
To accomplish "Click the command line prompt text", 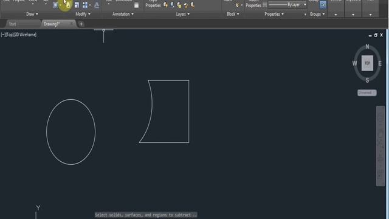I will [146, 215].
